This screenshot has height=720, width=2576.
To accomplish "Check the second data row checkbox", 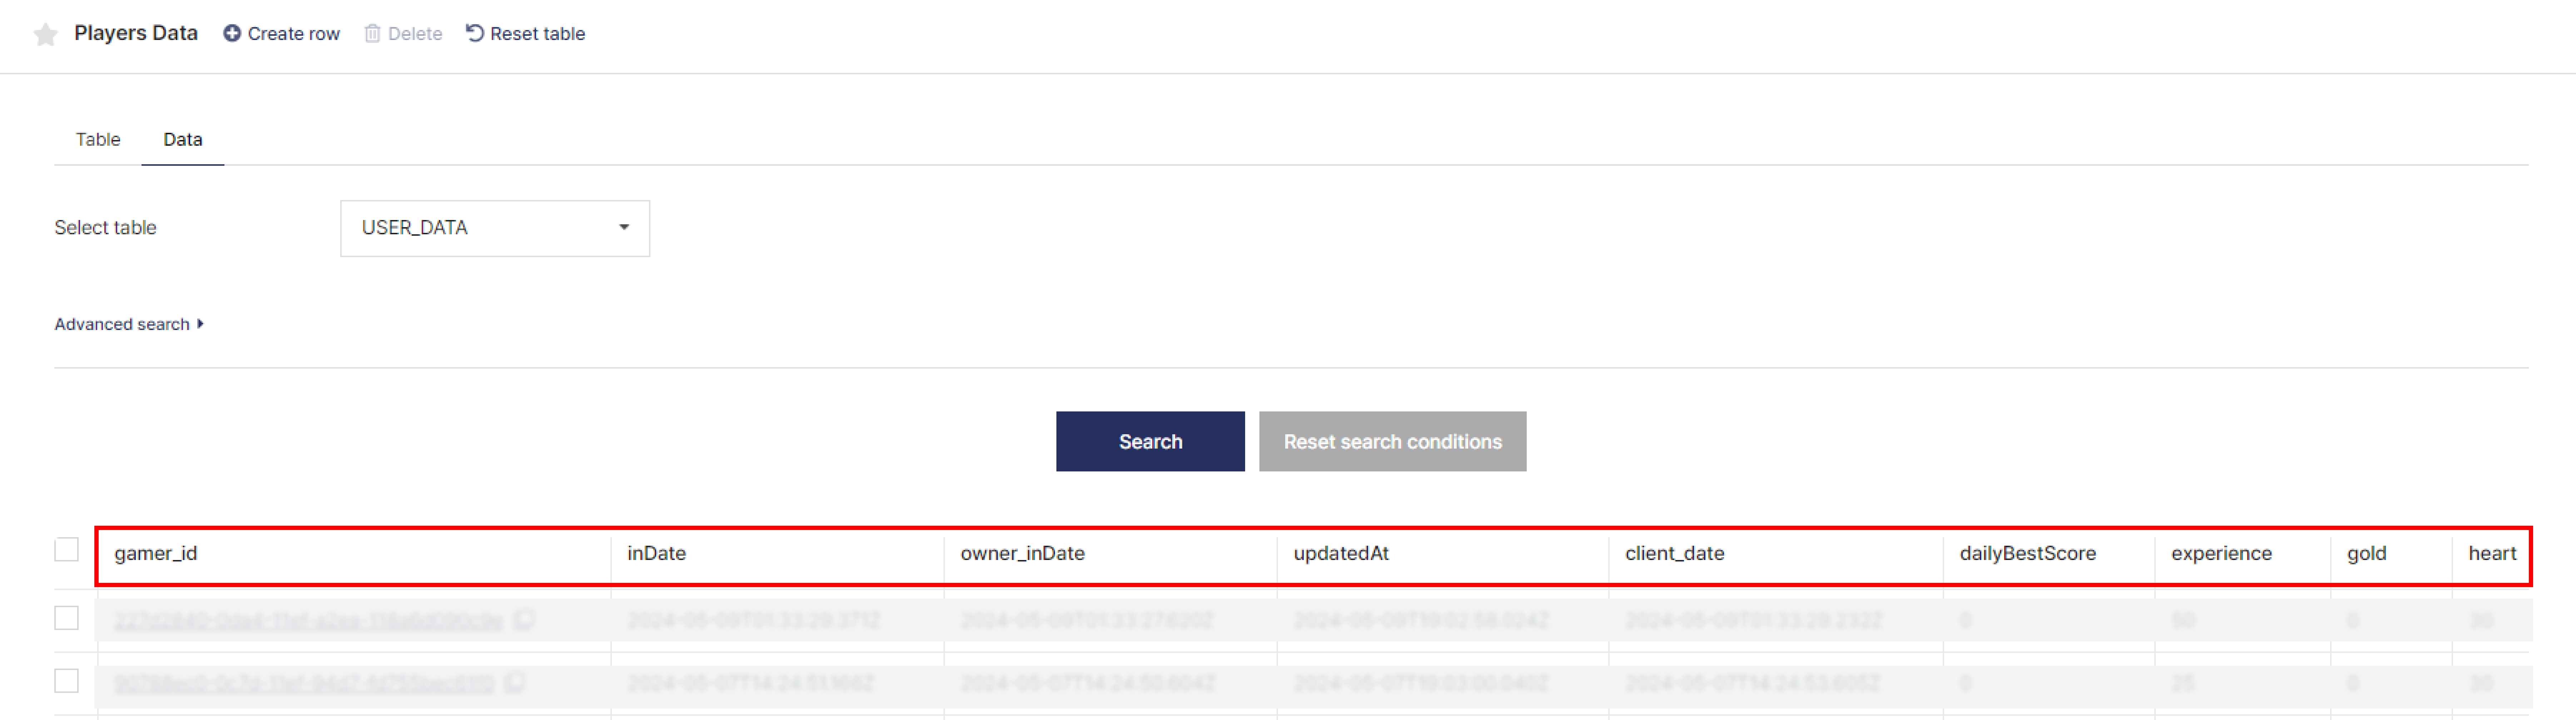I will coord(66,681).
